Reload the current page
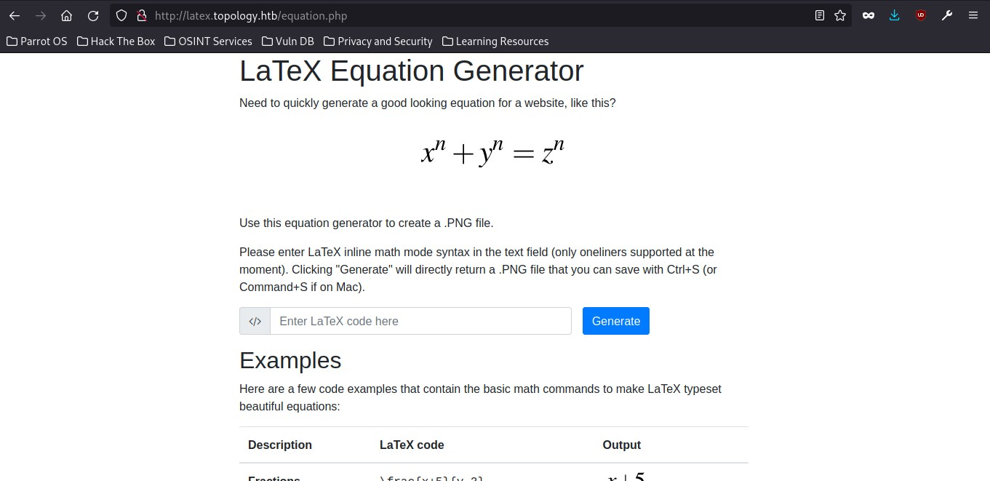The image size is (990, 481). (93, 15)
